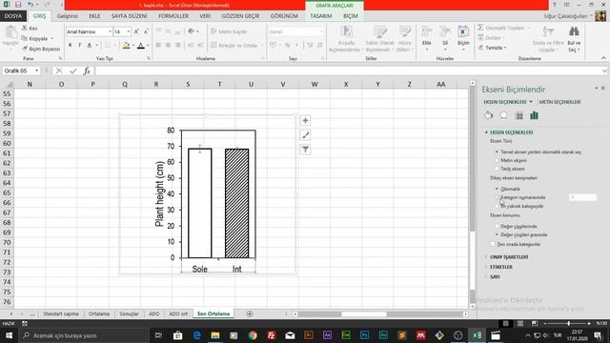The width and height of the screenshot is (610, 343).
Task: Open Windows Start menu
Action: click(x=9, y=335)
